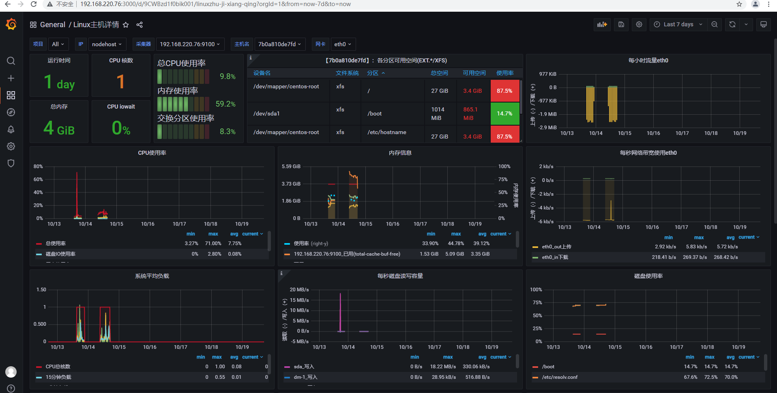Click the share dashboard icon
Viewport: 777px width, 393px height.
click(139, 25)
